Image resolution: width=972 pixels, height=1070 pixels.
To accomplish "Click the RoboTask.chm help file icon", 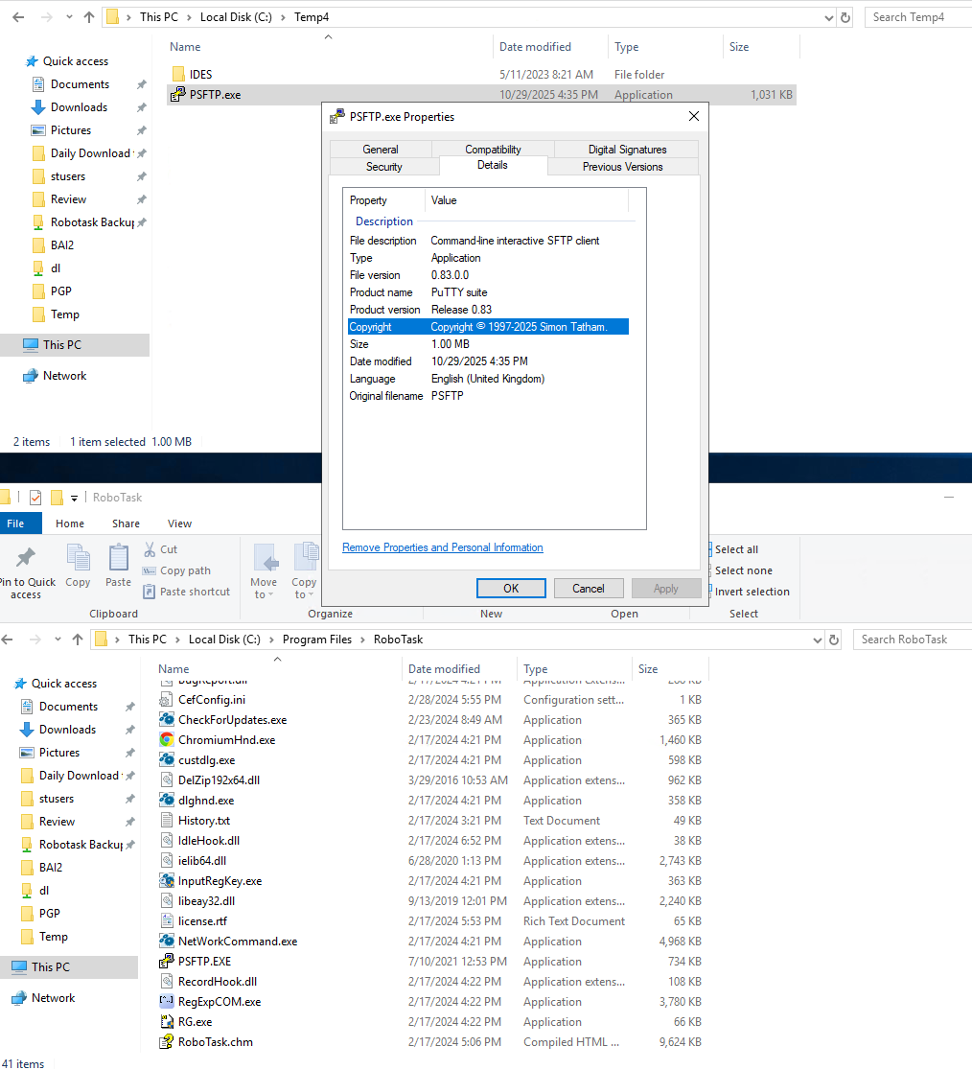I will coord(167,1042).
